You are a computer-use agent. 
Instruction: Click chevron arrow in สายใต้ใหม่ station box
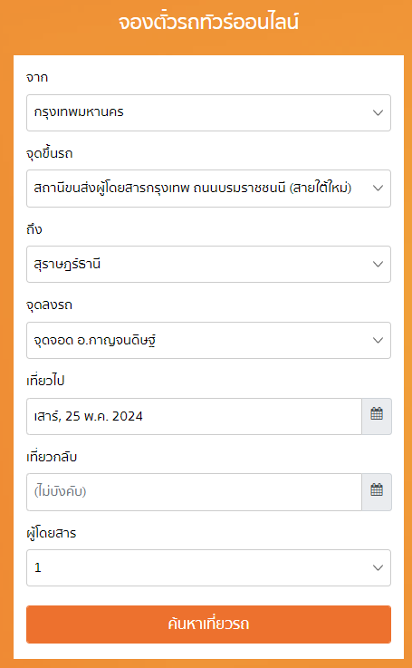tap(378, 189)
